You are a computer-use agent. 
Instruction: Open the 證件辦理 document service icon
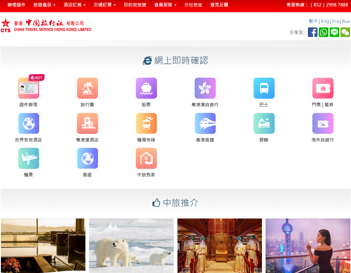(x=29, y=88)
